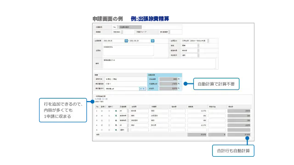Image resolution: width=294 pixels, height=165 pixels.
Task: Tick the second-column checkbox in row 3
Action: (109, 121)
